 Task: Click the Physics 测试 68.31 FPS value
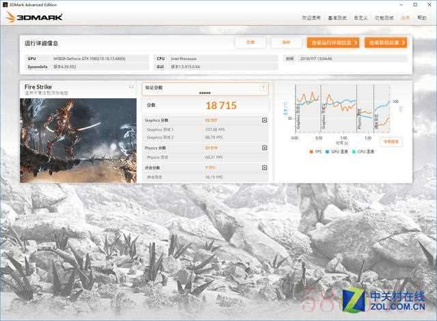pyautogui.click(x=214, y=157)
